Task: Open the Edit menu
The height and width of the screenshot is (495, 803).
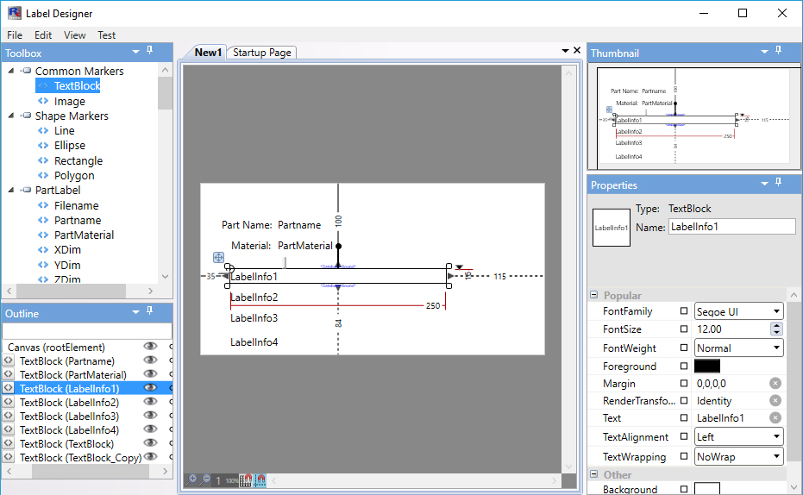Action: [43, 34]
